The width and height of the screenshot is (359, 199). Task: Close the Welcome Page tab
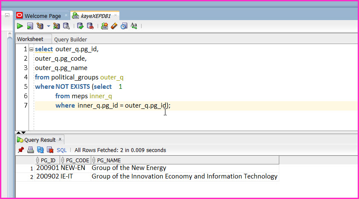click(x=66, y=15)
